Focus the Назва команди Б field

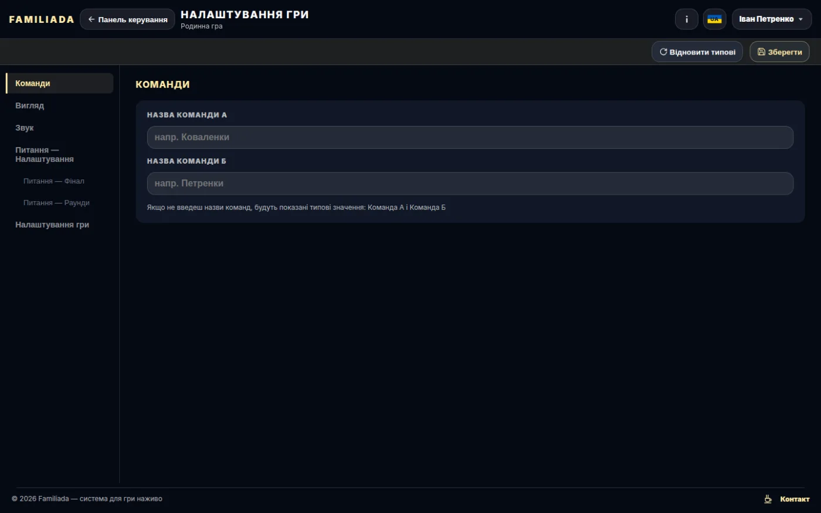470,184
